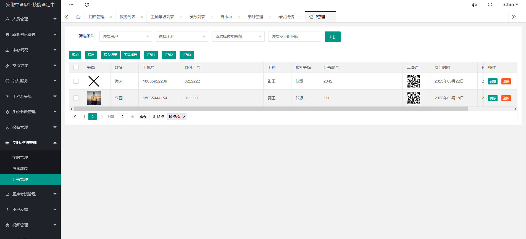
Task: Open QR code for 李四's certificate
Action: click(x=414, y=98)
